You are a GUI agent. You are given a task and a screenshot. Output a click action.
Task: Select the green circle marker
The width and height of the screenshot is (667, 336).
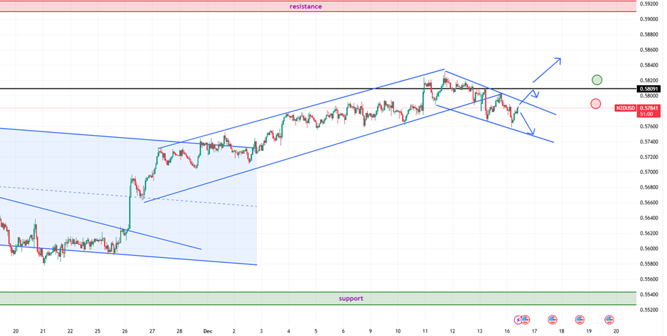pos(597,79)
